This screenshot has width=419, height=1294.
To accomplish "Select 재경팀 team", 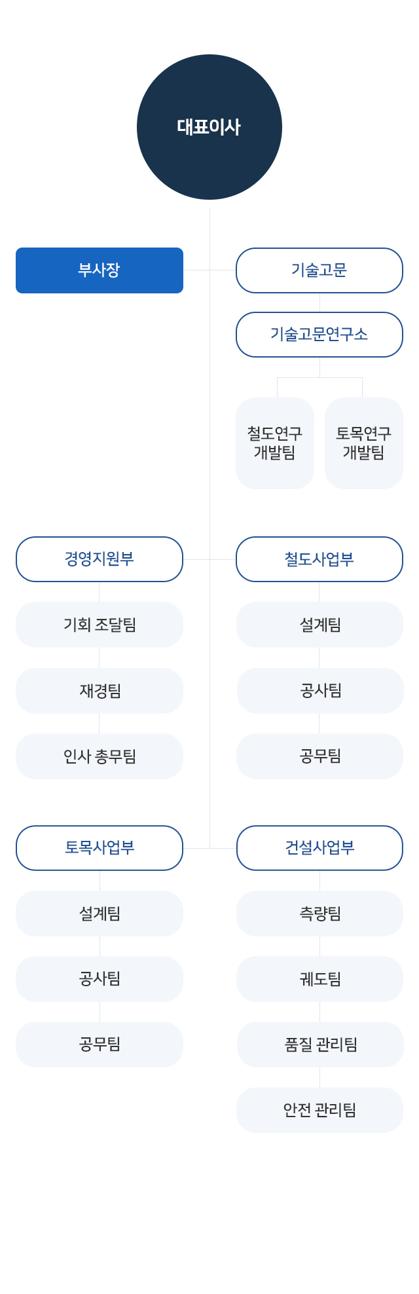I will pos(100,691).
